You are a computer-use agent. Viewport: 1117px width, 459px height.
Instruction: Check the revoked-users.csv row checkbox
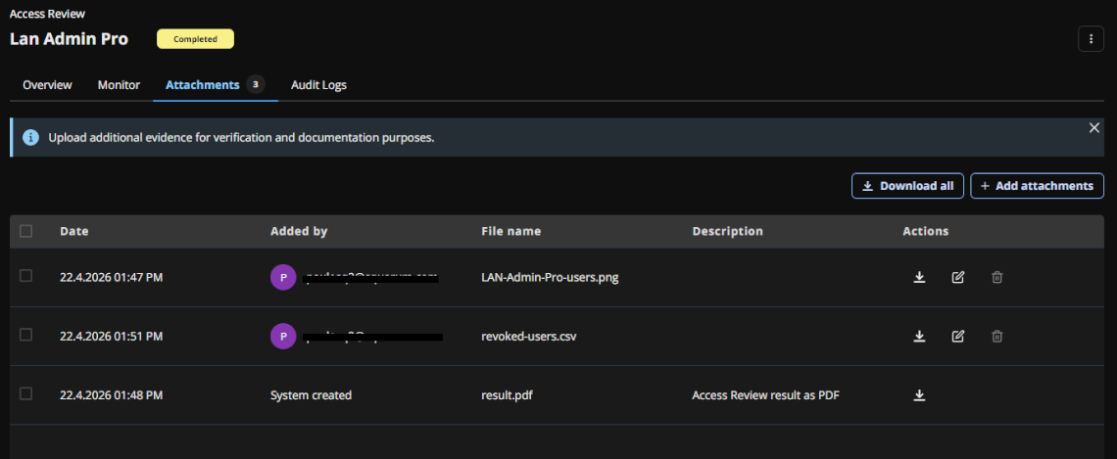pos(26,335)
